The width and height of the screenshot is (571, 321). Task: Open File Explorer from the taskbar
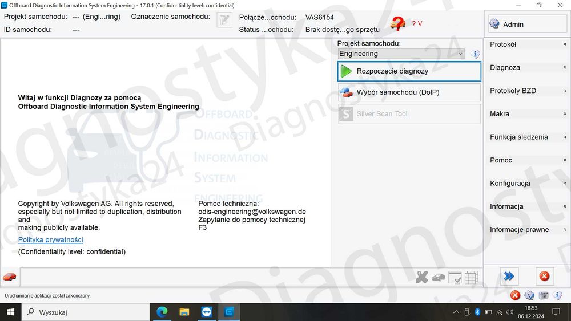click(x=184, y=312)
